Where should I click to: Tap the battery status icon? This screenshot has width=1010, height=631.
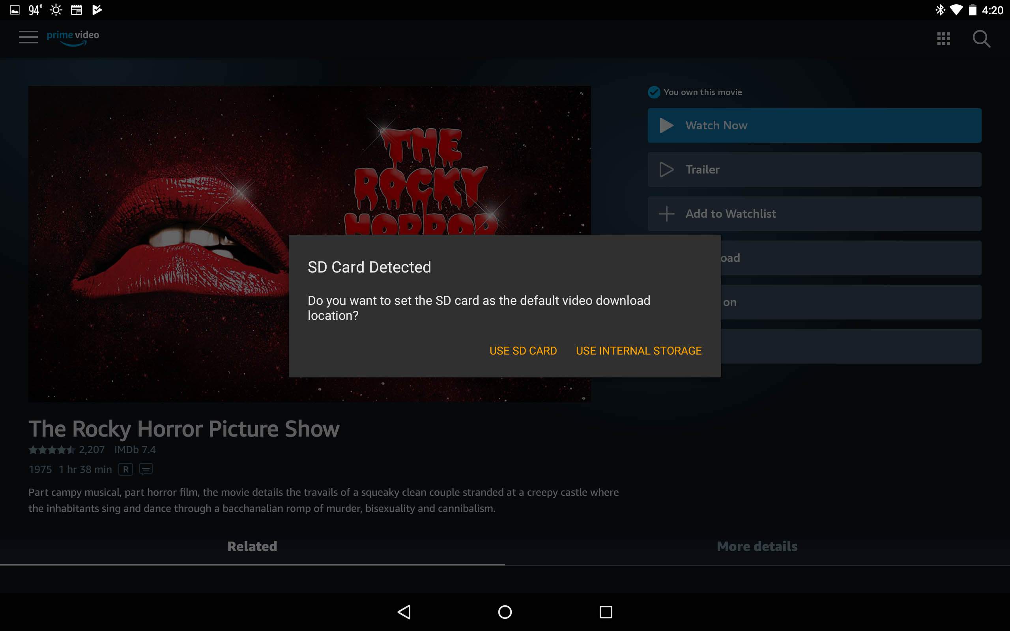pyautogui.click(x=973, y=10)
